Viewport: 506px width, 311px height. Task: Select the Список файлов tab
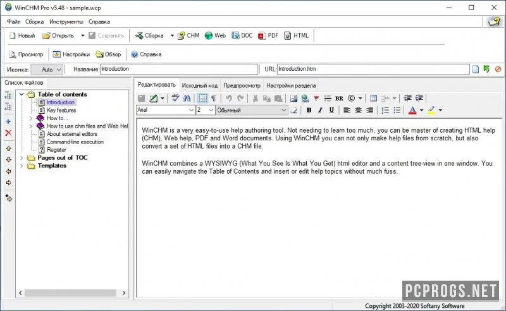pyautogui.click(x=24, y=83)
